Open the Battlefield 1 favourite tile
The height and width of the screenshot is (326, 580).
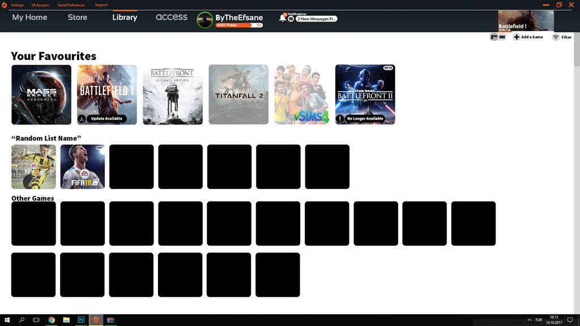point(107,95)
